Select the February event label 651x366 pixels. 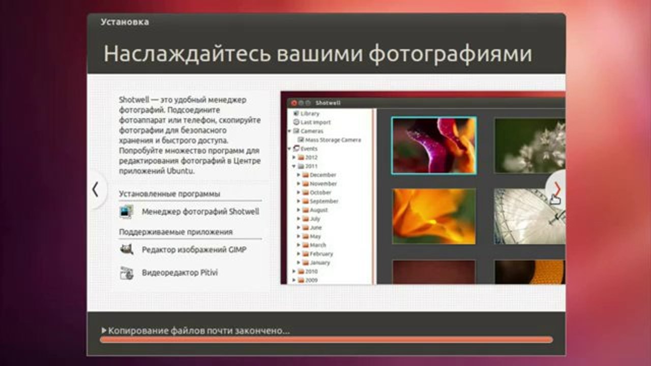[x=321, y=254]
